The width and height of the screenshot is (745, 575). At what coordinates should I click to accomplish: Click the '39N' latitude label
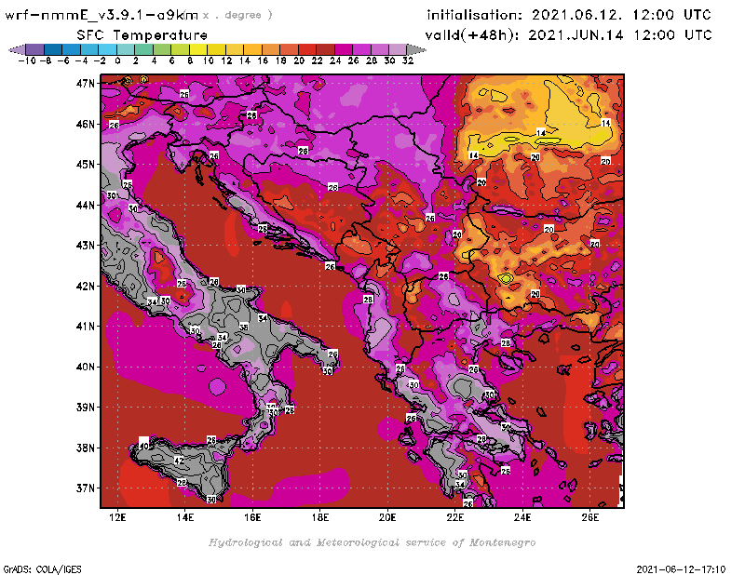(x=86, y=408)
